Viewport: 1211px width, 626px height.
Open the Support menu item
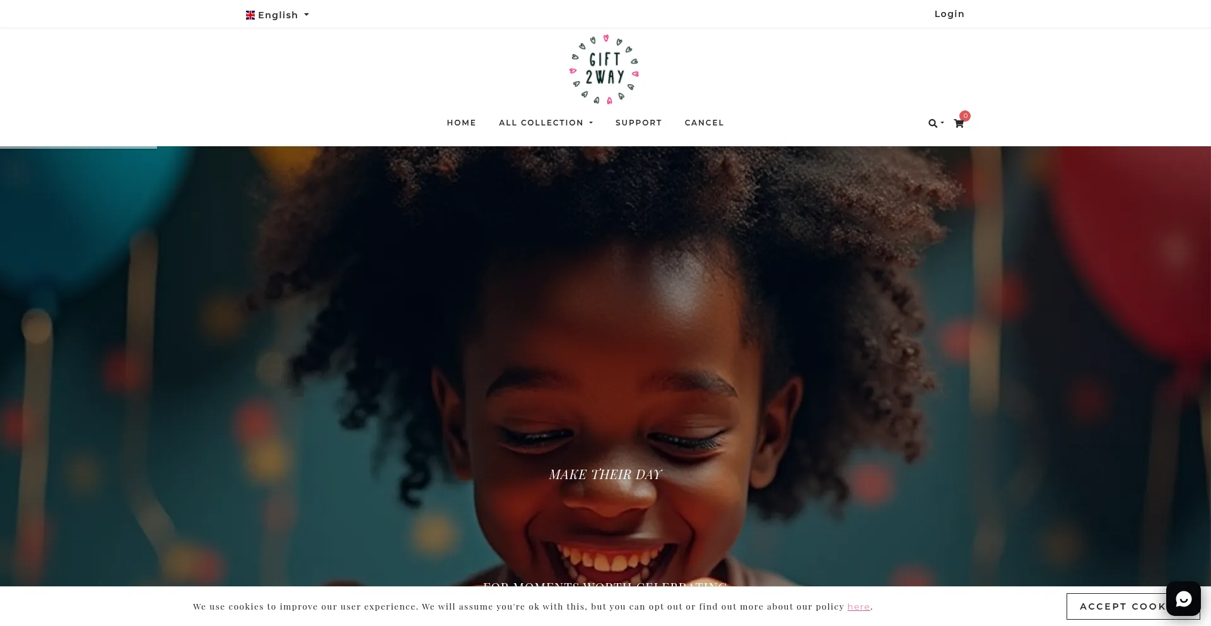[x=638, y=123]
